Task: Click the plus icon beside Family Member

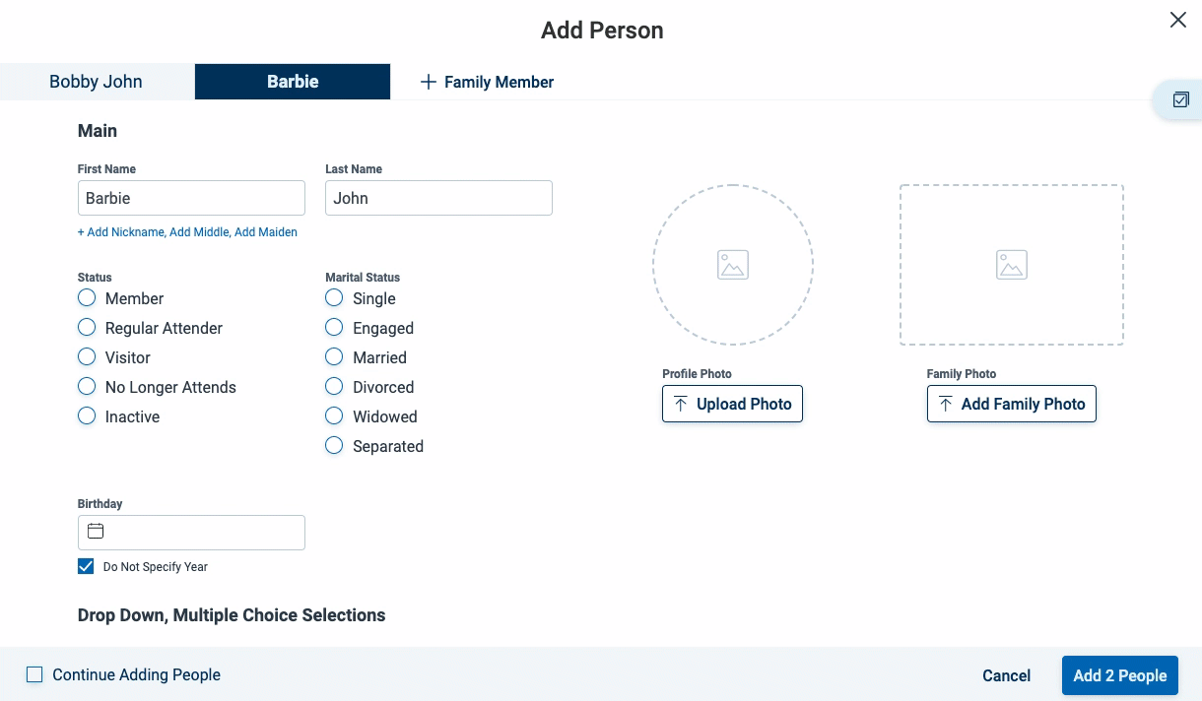Action: coord(428,82)
